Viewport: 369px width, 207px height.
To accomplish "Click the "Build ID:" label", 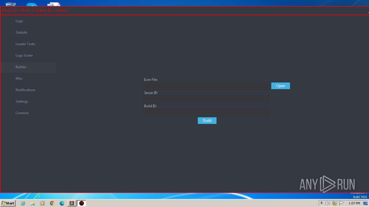I will coord(150,106).
